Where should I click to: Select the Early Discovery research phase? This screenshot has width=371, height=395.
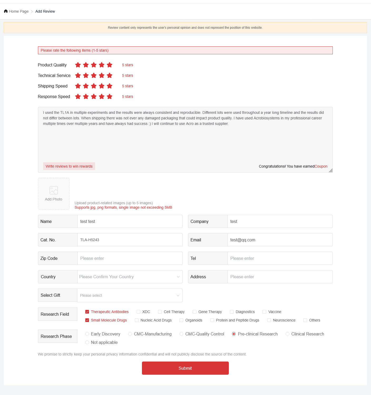[x=87, y=334]
